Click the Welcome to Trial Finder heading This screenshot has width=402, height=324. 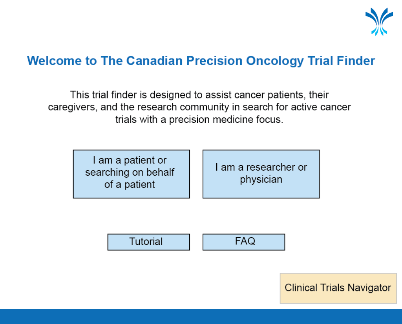click(x=201, y=61)
